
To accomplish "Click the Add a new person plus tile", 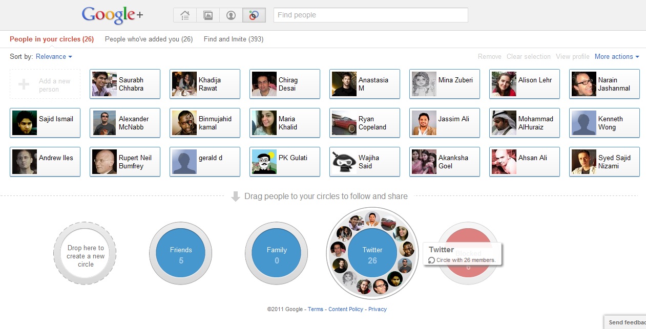I will tap(45, 84).
